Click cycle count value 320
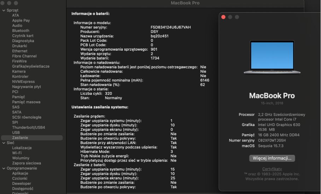321x194 pixels. click(x=109, y=93)
